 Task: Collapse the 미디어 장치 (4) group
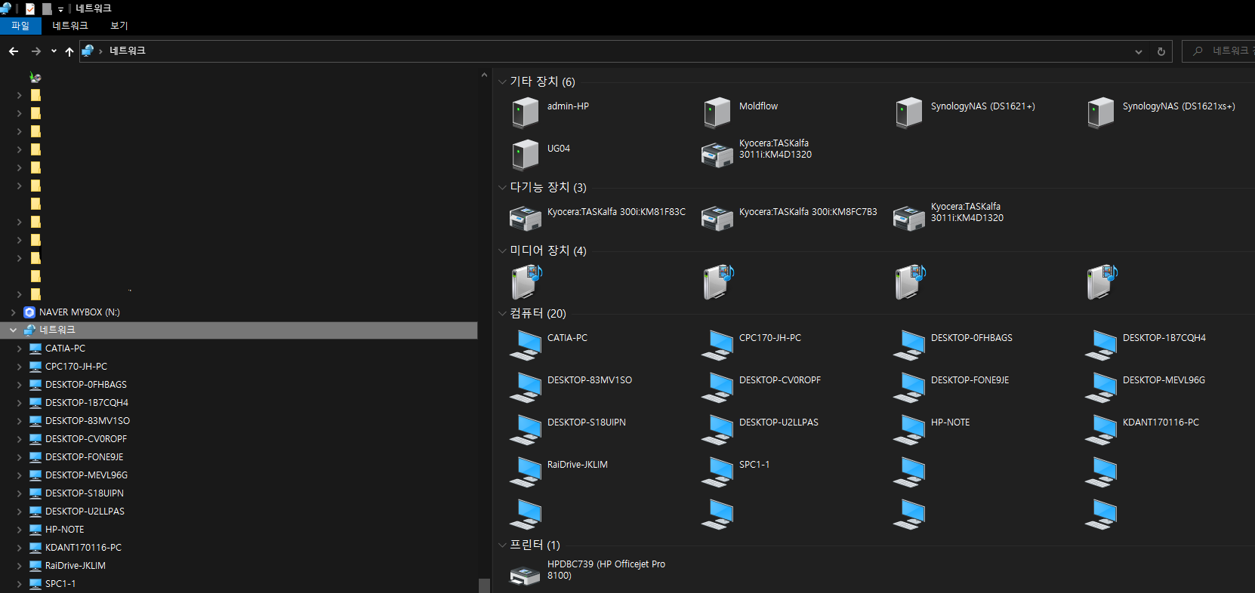pyautogui.click(x=502, y=250)
